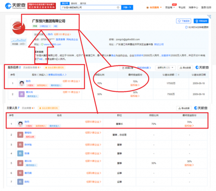Click 陈丹's avatar photo in shareholder table
The width and height of the screenshot is (216, 191).
(x=22, y=83)
